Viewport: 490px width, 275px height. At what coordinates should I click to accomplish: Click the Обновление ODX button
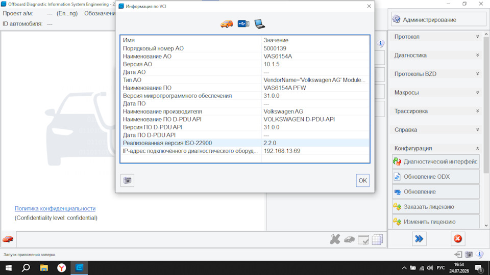435,177
